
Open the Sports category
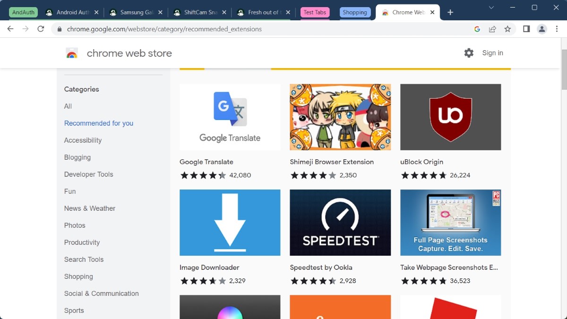point(74,310)
